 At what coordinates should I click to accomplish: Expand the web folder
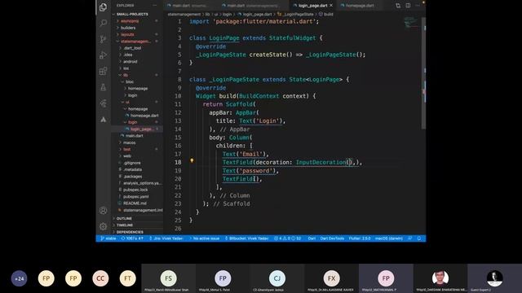click(127, 155)
